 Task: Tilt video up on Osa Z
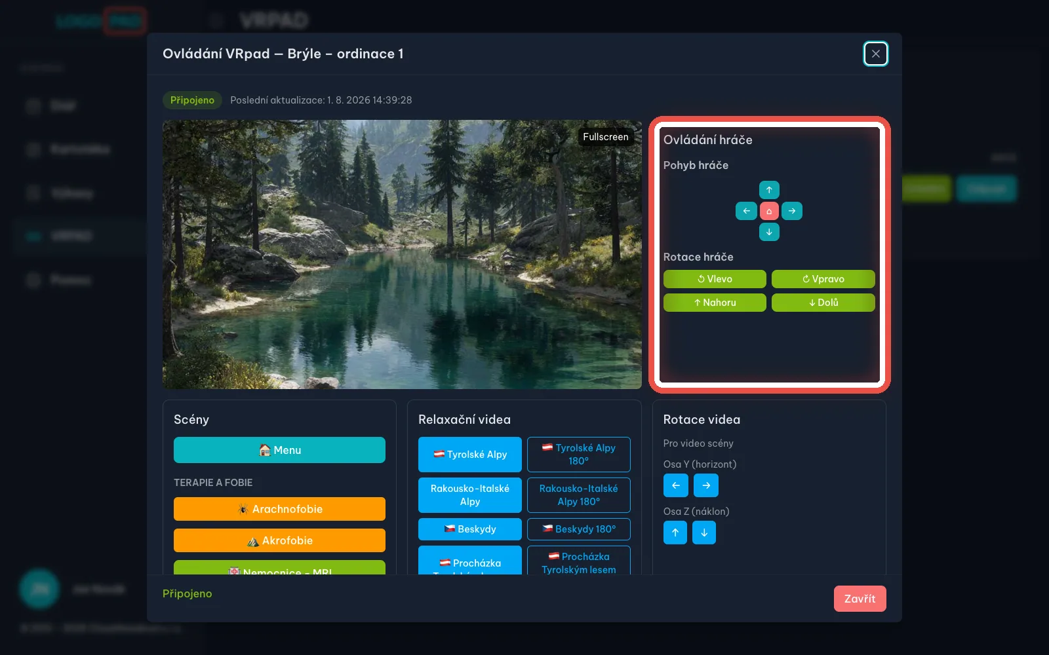pos(675,533)
